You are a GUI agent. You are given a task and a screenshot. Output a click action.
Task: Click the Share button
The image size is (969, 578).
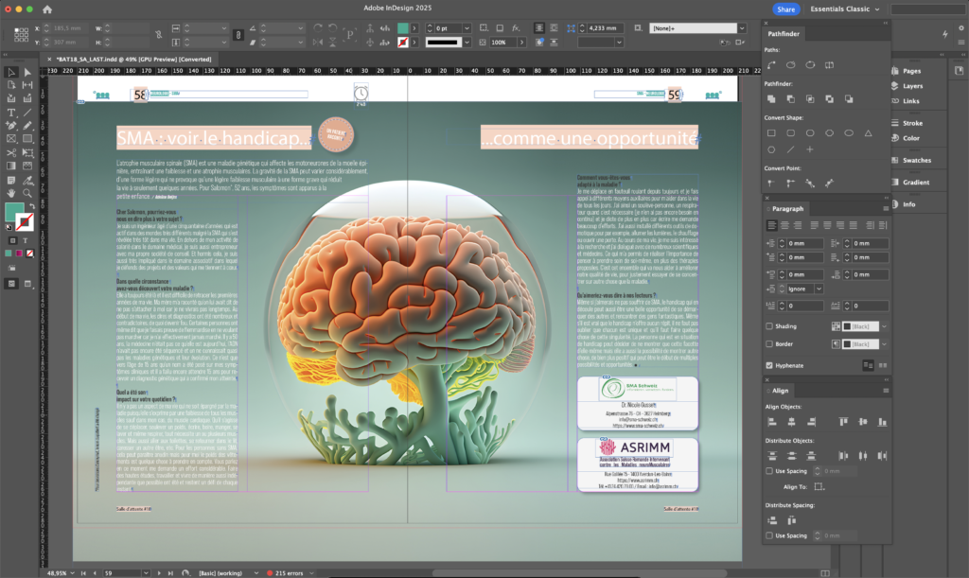pos(785,9)
